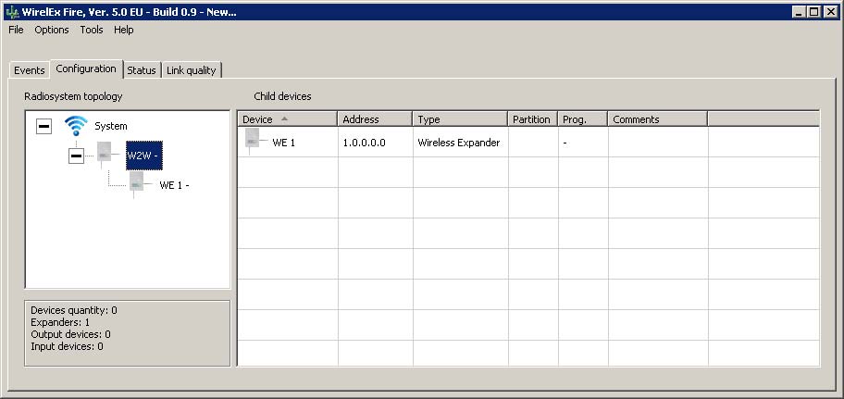The width and height of the screenshot is (844, 399).
Task: Select the WE 1 - tree item label
Action: (x=174, y=185)
